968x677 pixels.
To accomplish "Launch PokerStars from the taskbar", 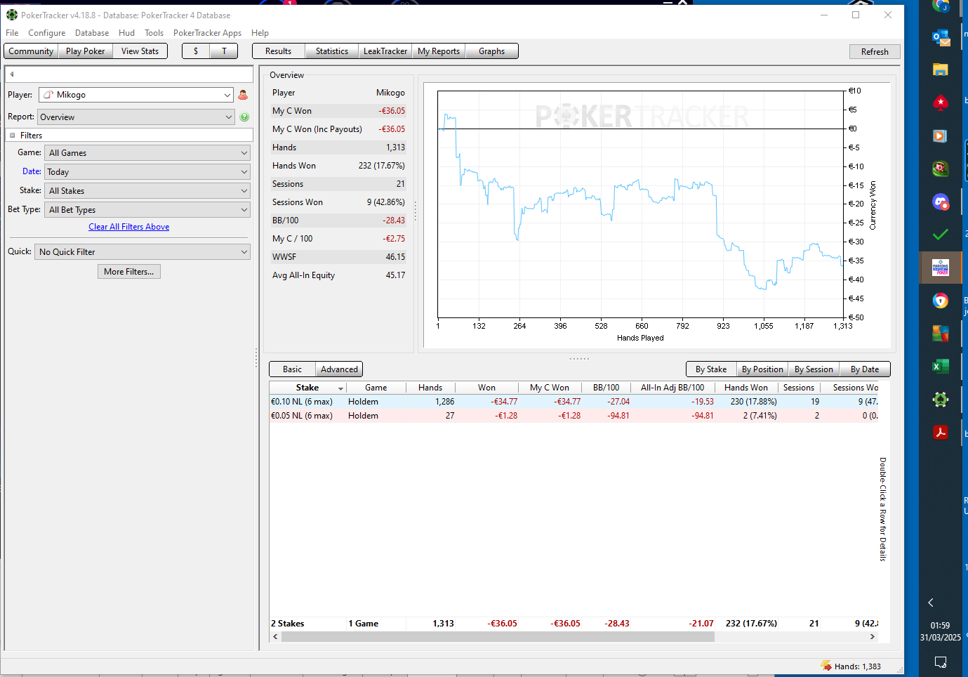I will pos(941,103).
